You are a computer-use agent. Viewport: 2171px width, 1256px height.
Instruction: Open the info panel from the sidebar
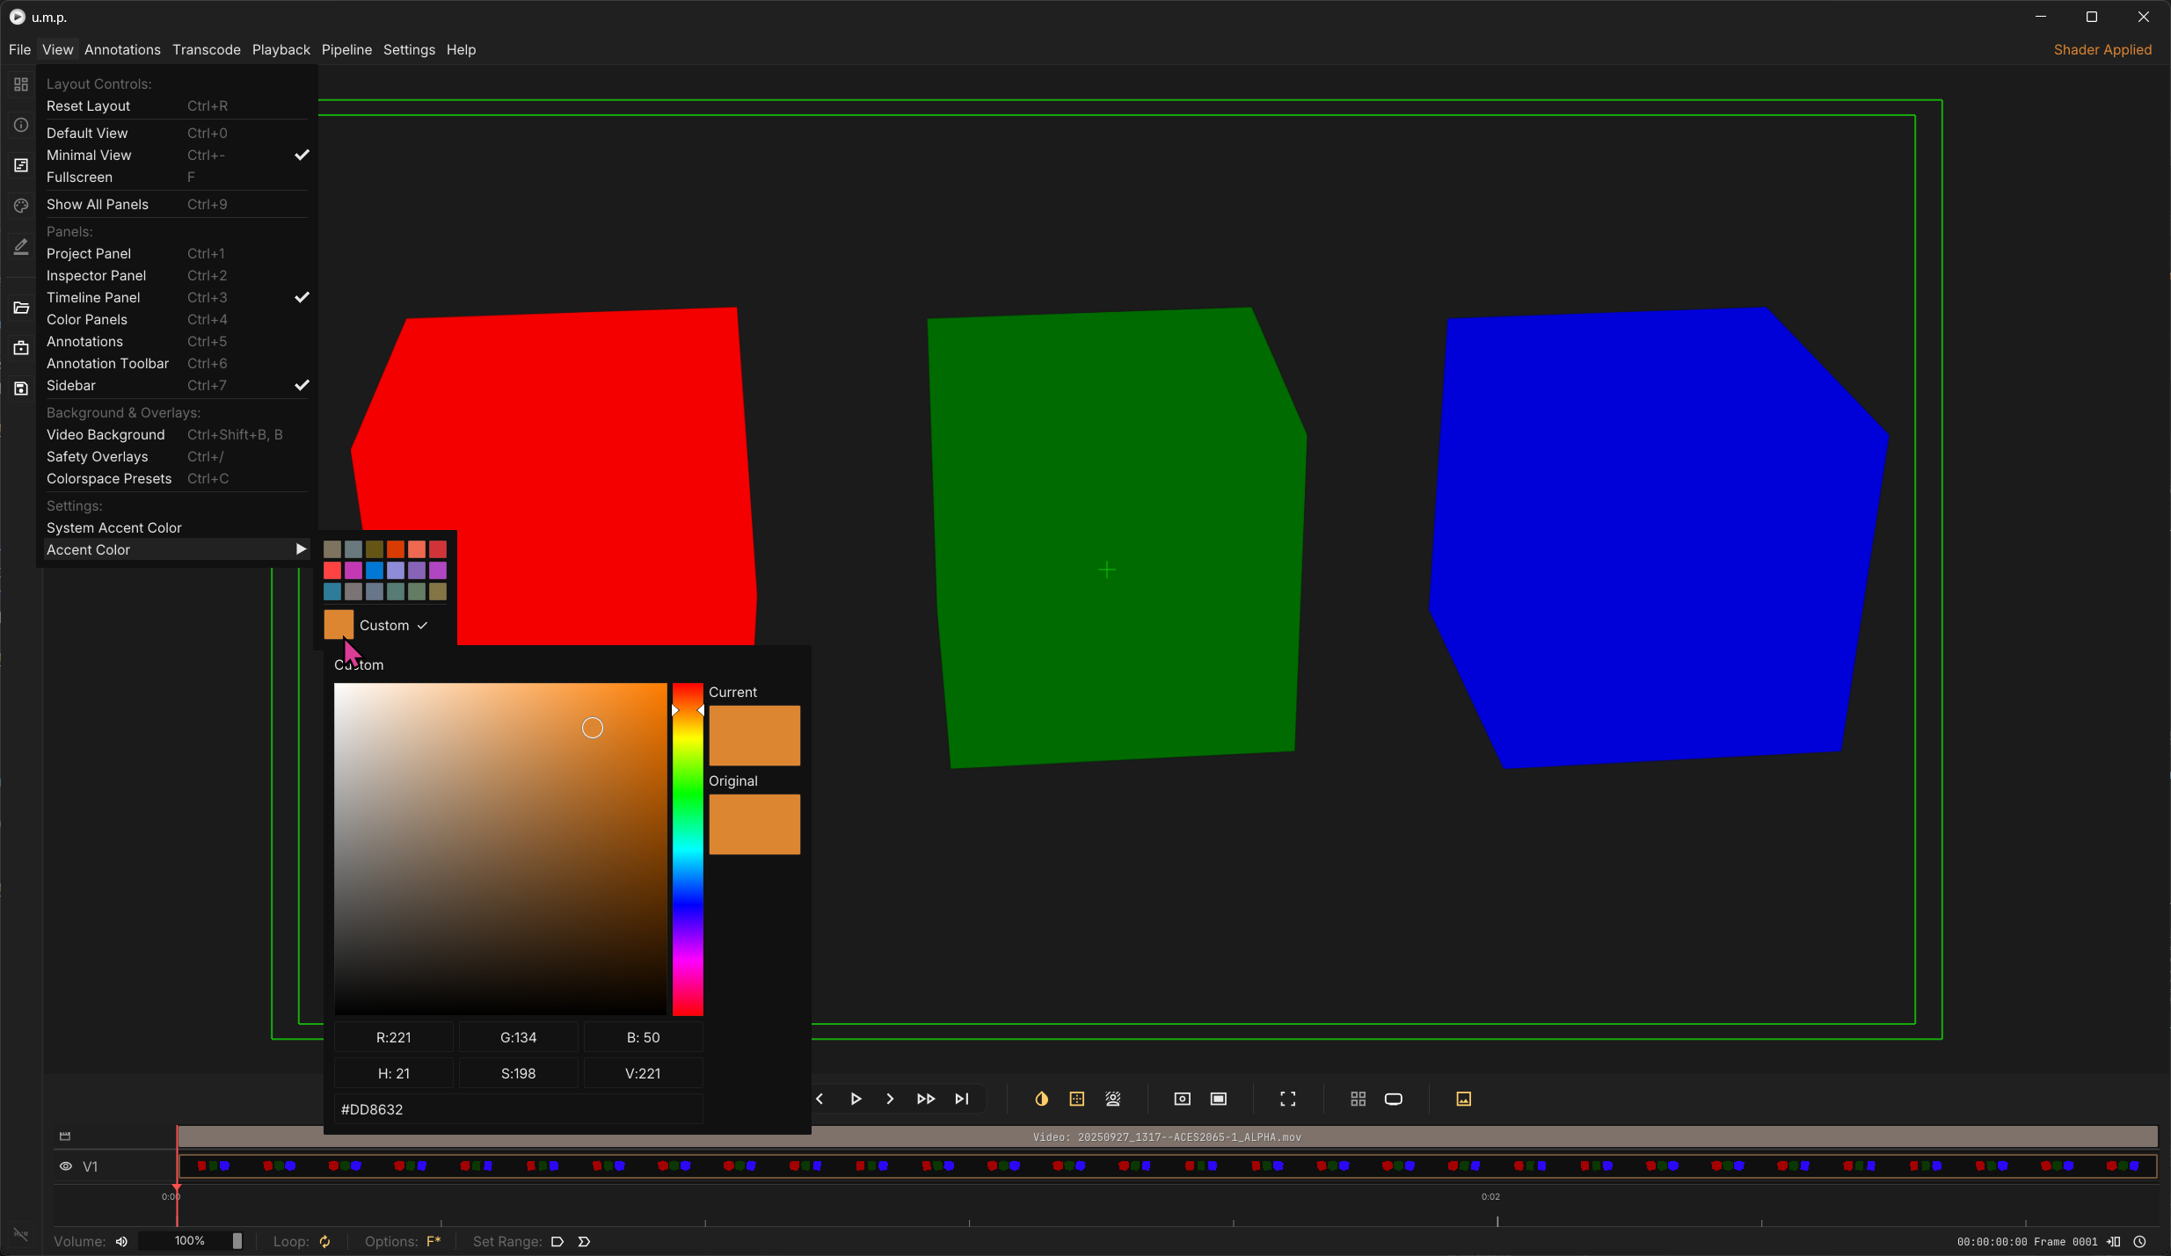(20, 125)
